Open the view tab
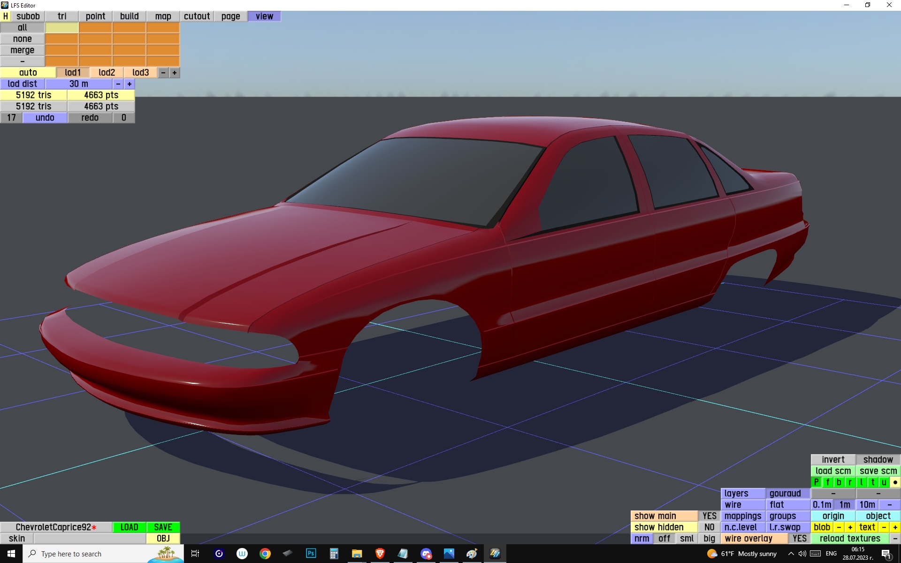Image resolution: width=901 pixels, height=563 pixels. tap(264, 16)
